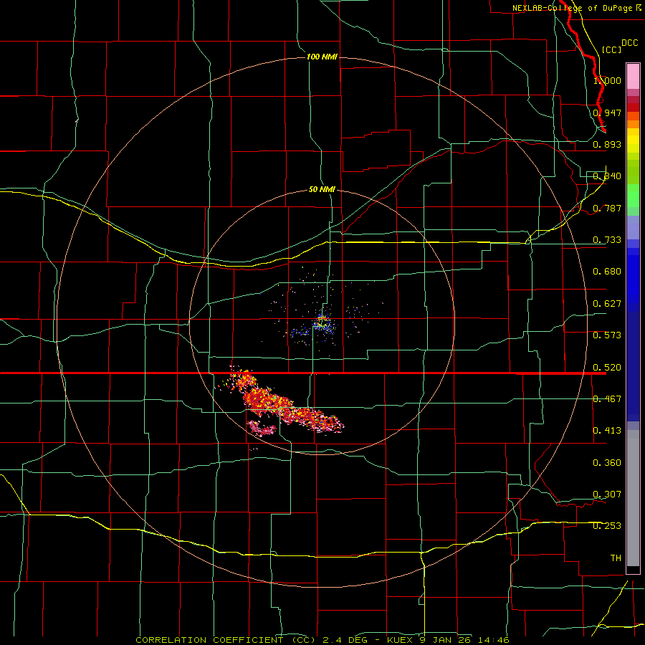Image resolution: width=645 pixels, height=645 pixels.
Task: Click the 50 NMI range ring label
Action: 322,190
